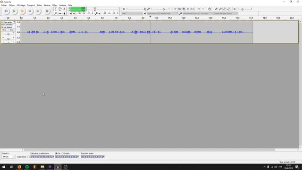Start recording with the Record button
This screenshot has width=302, height=170.
click(x=47, y=11)
